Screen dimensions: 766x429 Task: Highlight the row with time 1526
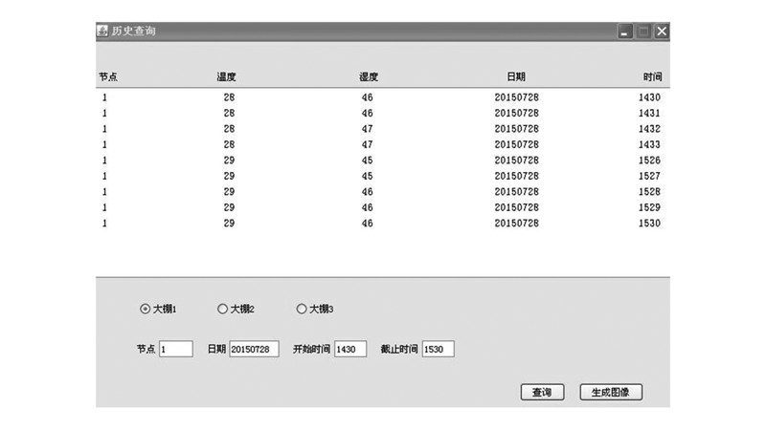click(x=383, y=160)
